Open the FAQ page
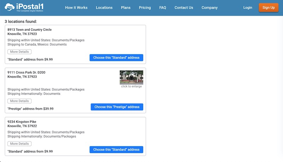The height and width of the screenshot is (162, 283). coord(163,7)
